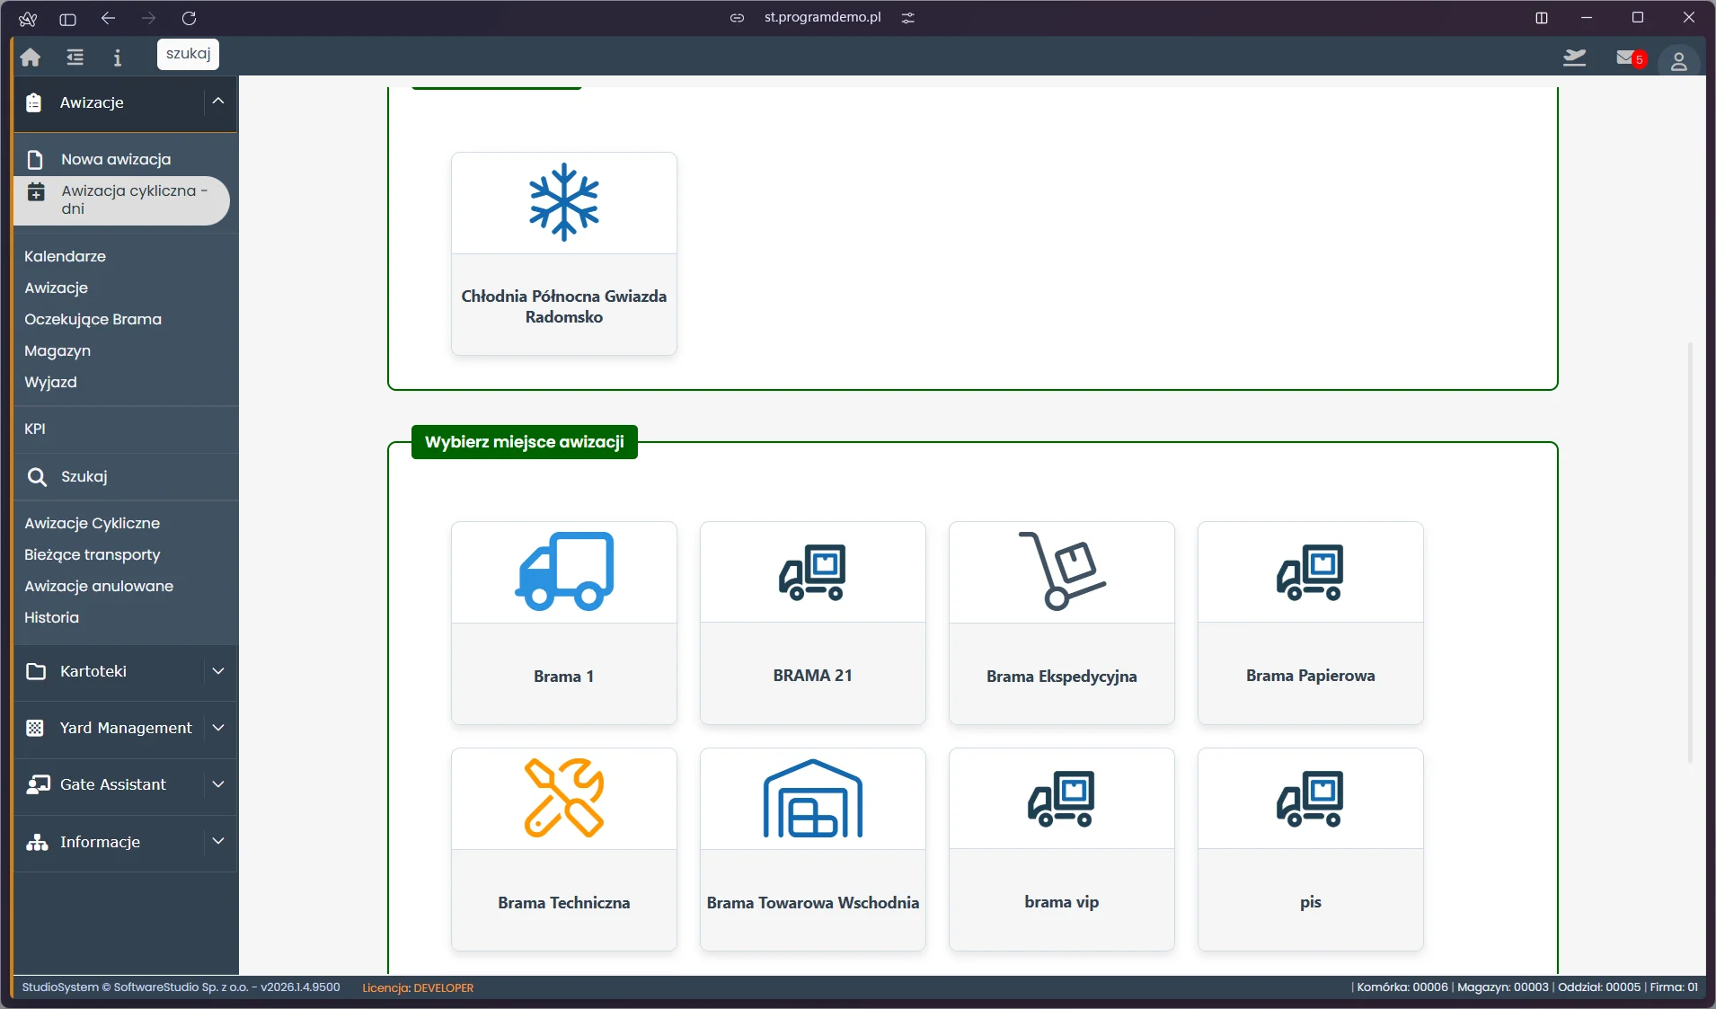The image size is (1716, 1009).
Task: Select Chłodnia Północna Gwiazda snowflake icon
Action: coord(564,202)
